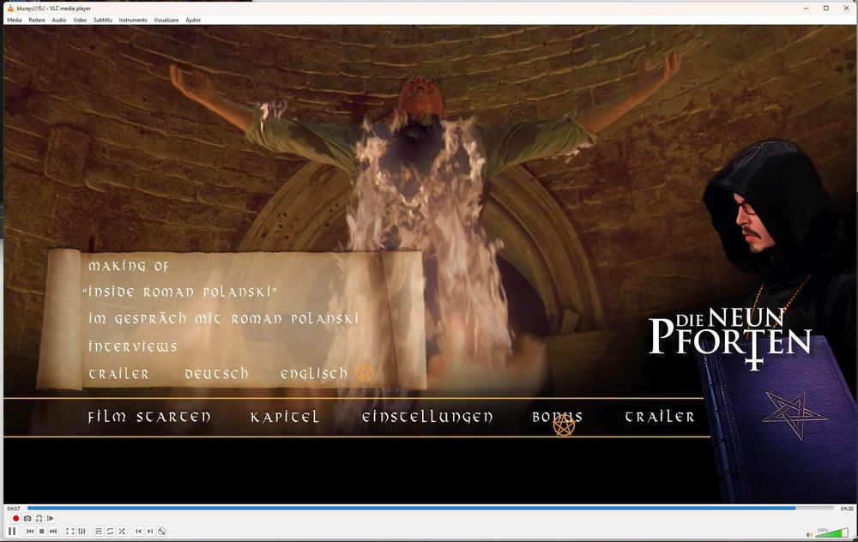Screen dimensions: 858x542
Task: Select Trailer on the scroll
Action: pyautogui.click(x=118, y=374)
